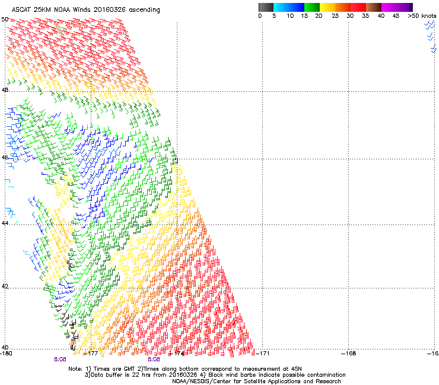439x385 pixels.
Task: Click the red 30-35 knots color swatch
Action: 358,7
